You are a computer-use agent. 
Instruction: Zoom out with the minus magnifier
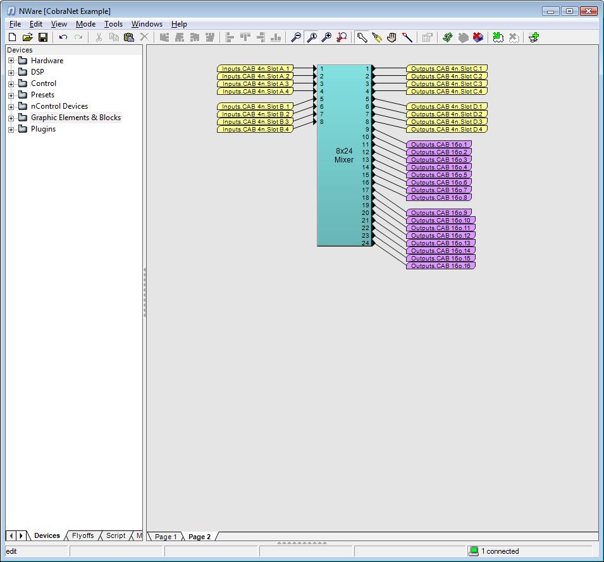[x=295, y=37]
